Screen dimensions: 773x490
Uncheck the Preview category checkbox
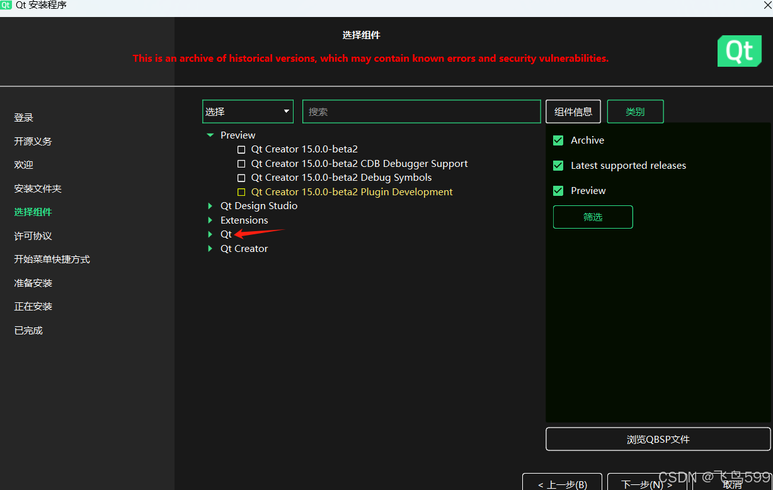point(558,191)
